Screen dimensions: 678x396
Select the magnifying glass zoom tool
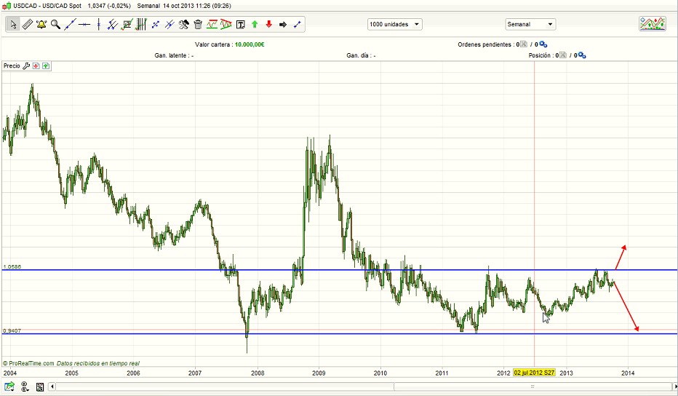point(55,25)
